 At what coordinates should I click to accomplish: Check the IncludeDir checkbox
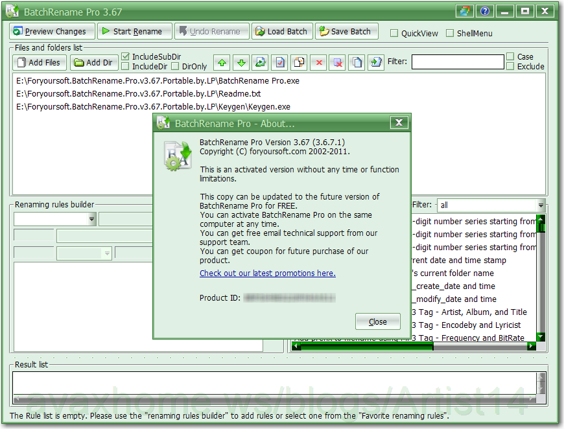coord(125,66)
